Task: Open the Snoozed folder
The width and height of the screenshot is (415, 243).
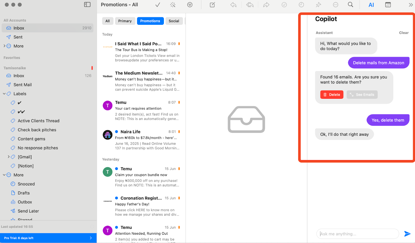Action: pos(26,184)
